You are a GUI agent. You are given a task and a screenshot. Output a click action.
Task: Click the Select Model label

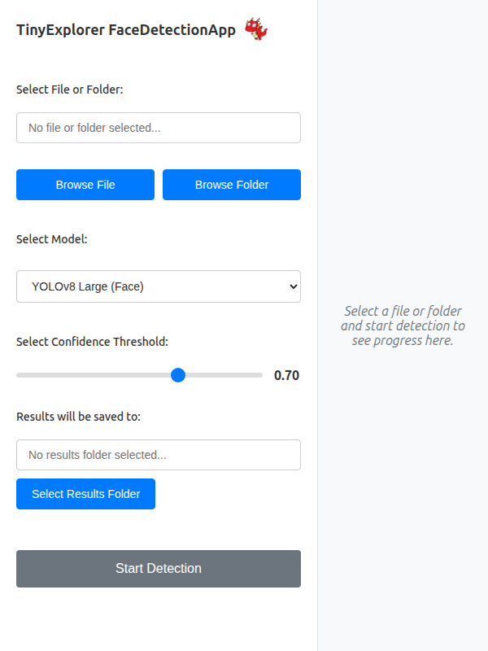(51, 239)
